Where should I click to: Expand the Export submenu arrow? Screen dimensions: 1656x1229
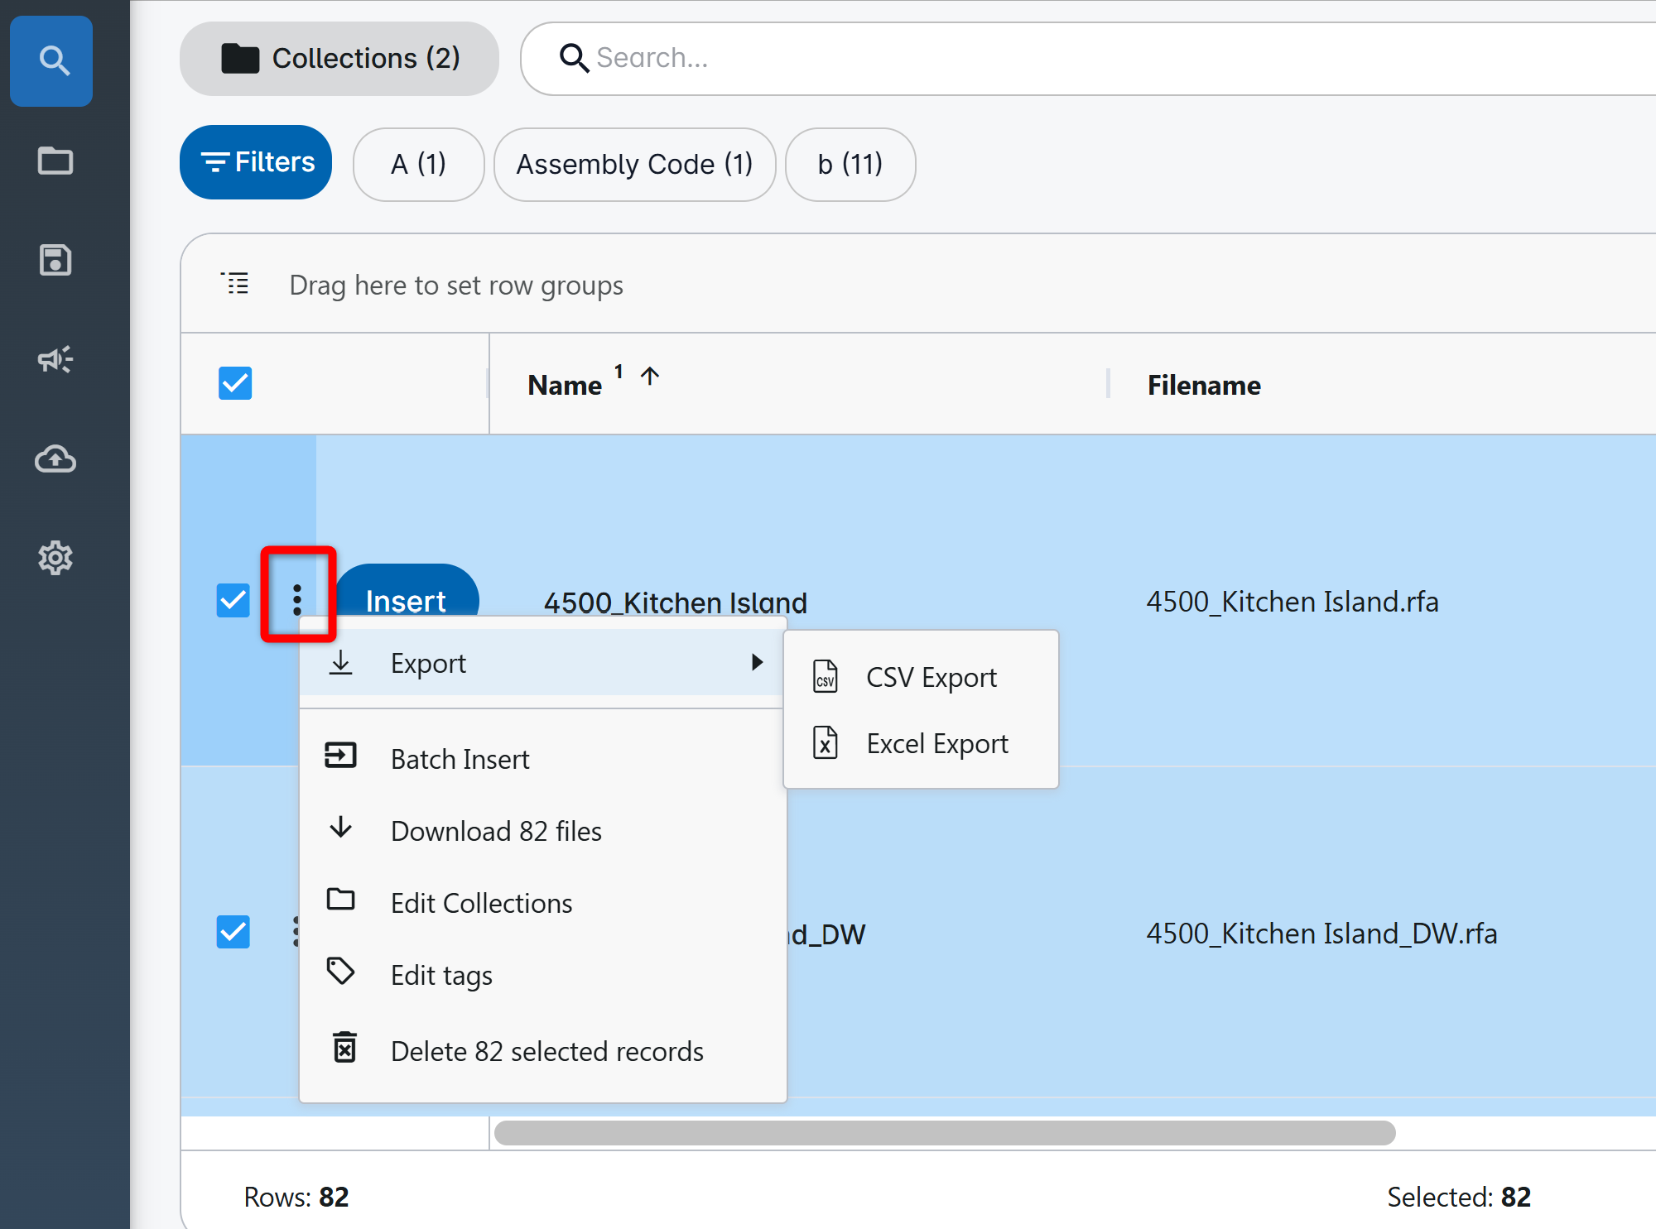point(756,662)
